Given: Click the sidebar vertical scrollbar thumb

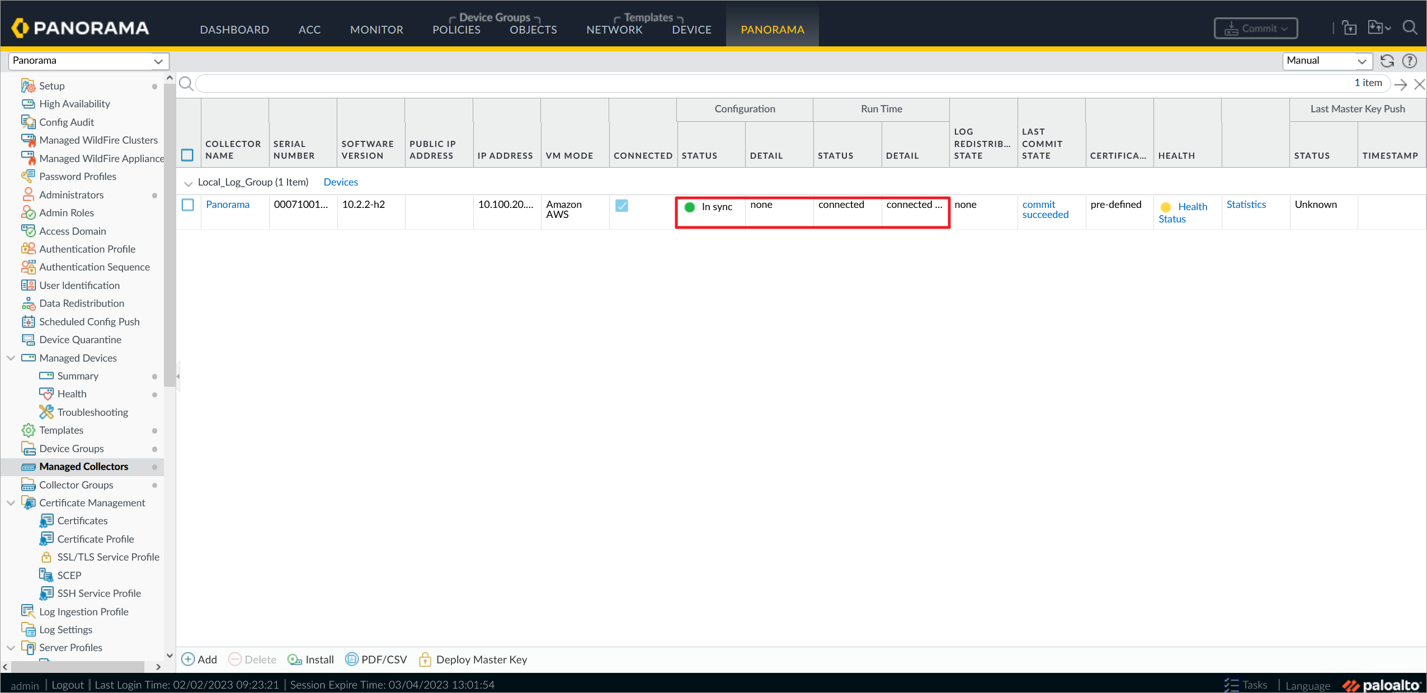Looking at the screenshot, I should [x=169, y=235].
